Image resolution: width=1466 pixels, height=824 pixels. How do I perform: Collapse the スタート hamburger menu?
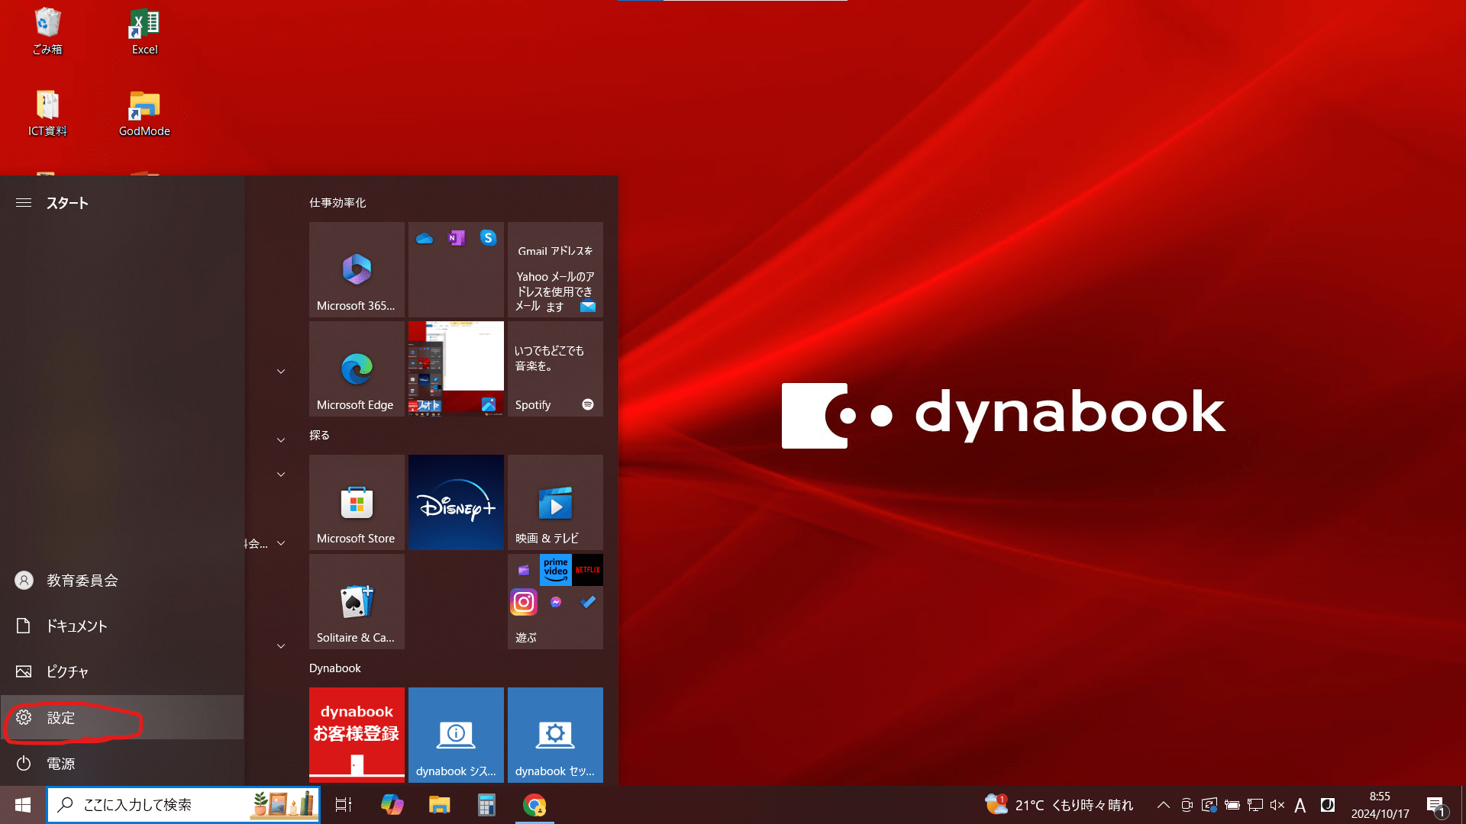coord(24,203)
